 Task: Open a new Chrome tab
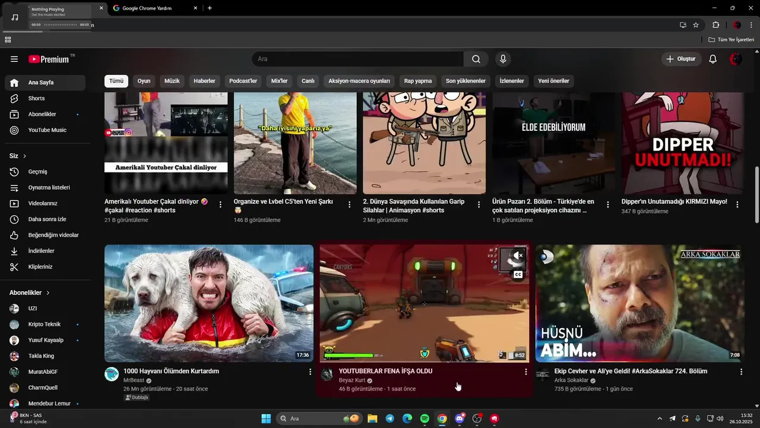(210, 8)
